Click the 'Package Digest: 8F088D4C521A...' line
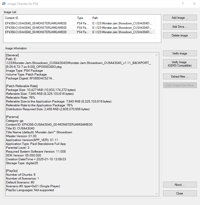The image size is (200, 205). (30, 78)
